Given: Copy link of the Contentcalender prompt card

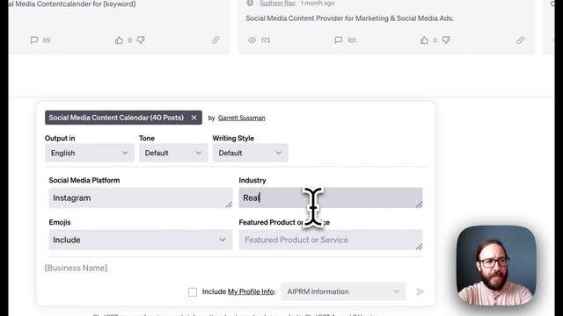Looking at the screenshot, I should (x=216, y=39).
